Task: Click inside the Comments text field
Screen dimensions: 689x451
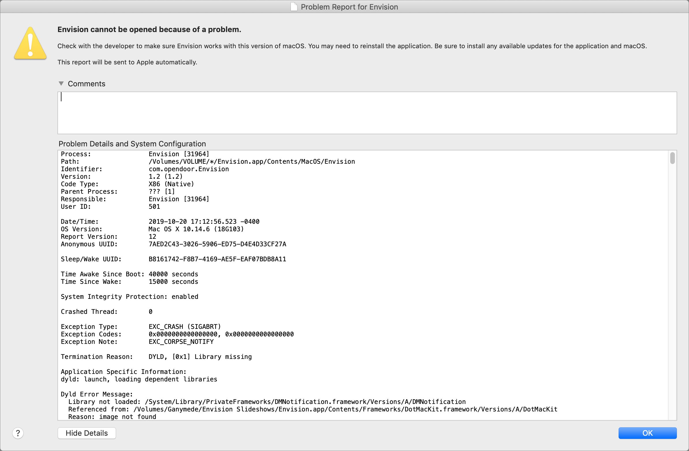Action: tap(366, 113)
